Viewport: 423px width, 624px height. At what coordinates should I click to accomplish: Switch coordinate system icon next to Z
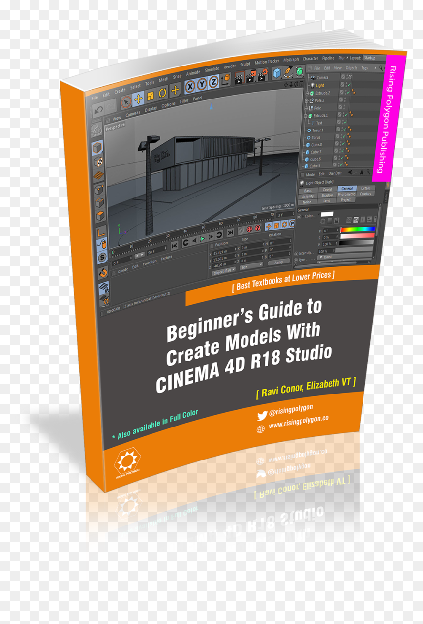225,79
